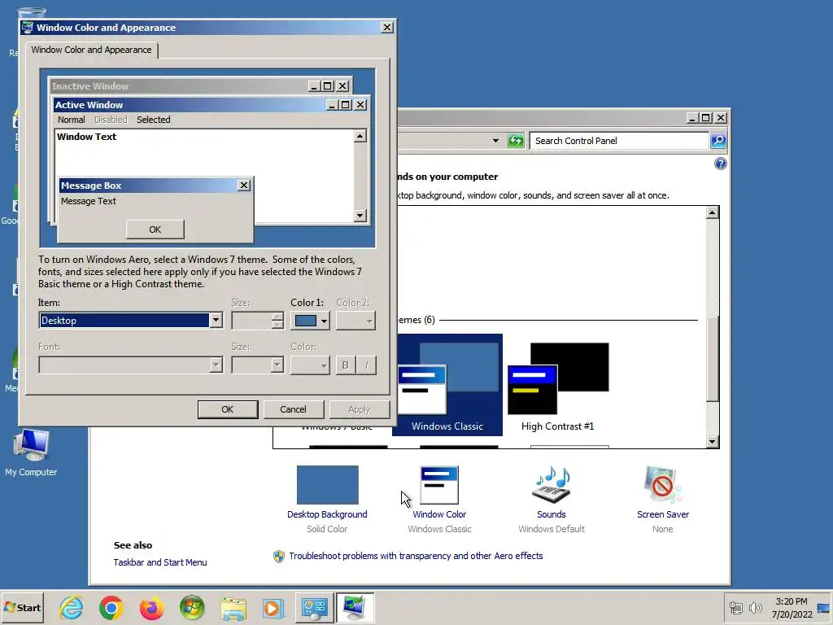Screen dimensions: 833x625
Task: Open the Screen Saver icon
Action: click(x=662, y=485)
